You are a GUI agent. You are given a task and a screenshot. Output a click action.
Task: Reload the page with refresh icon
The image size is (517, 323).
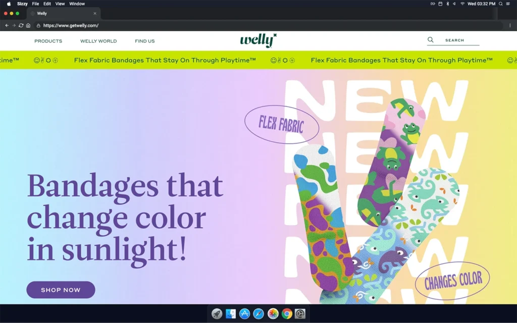[21, 25]
